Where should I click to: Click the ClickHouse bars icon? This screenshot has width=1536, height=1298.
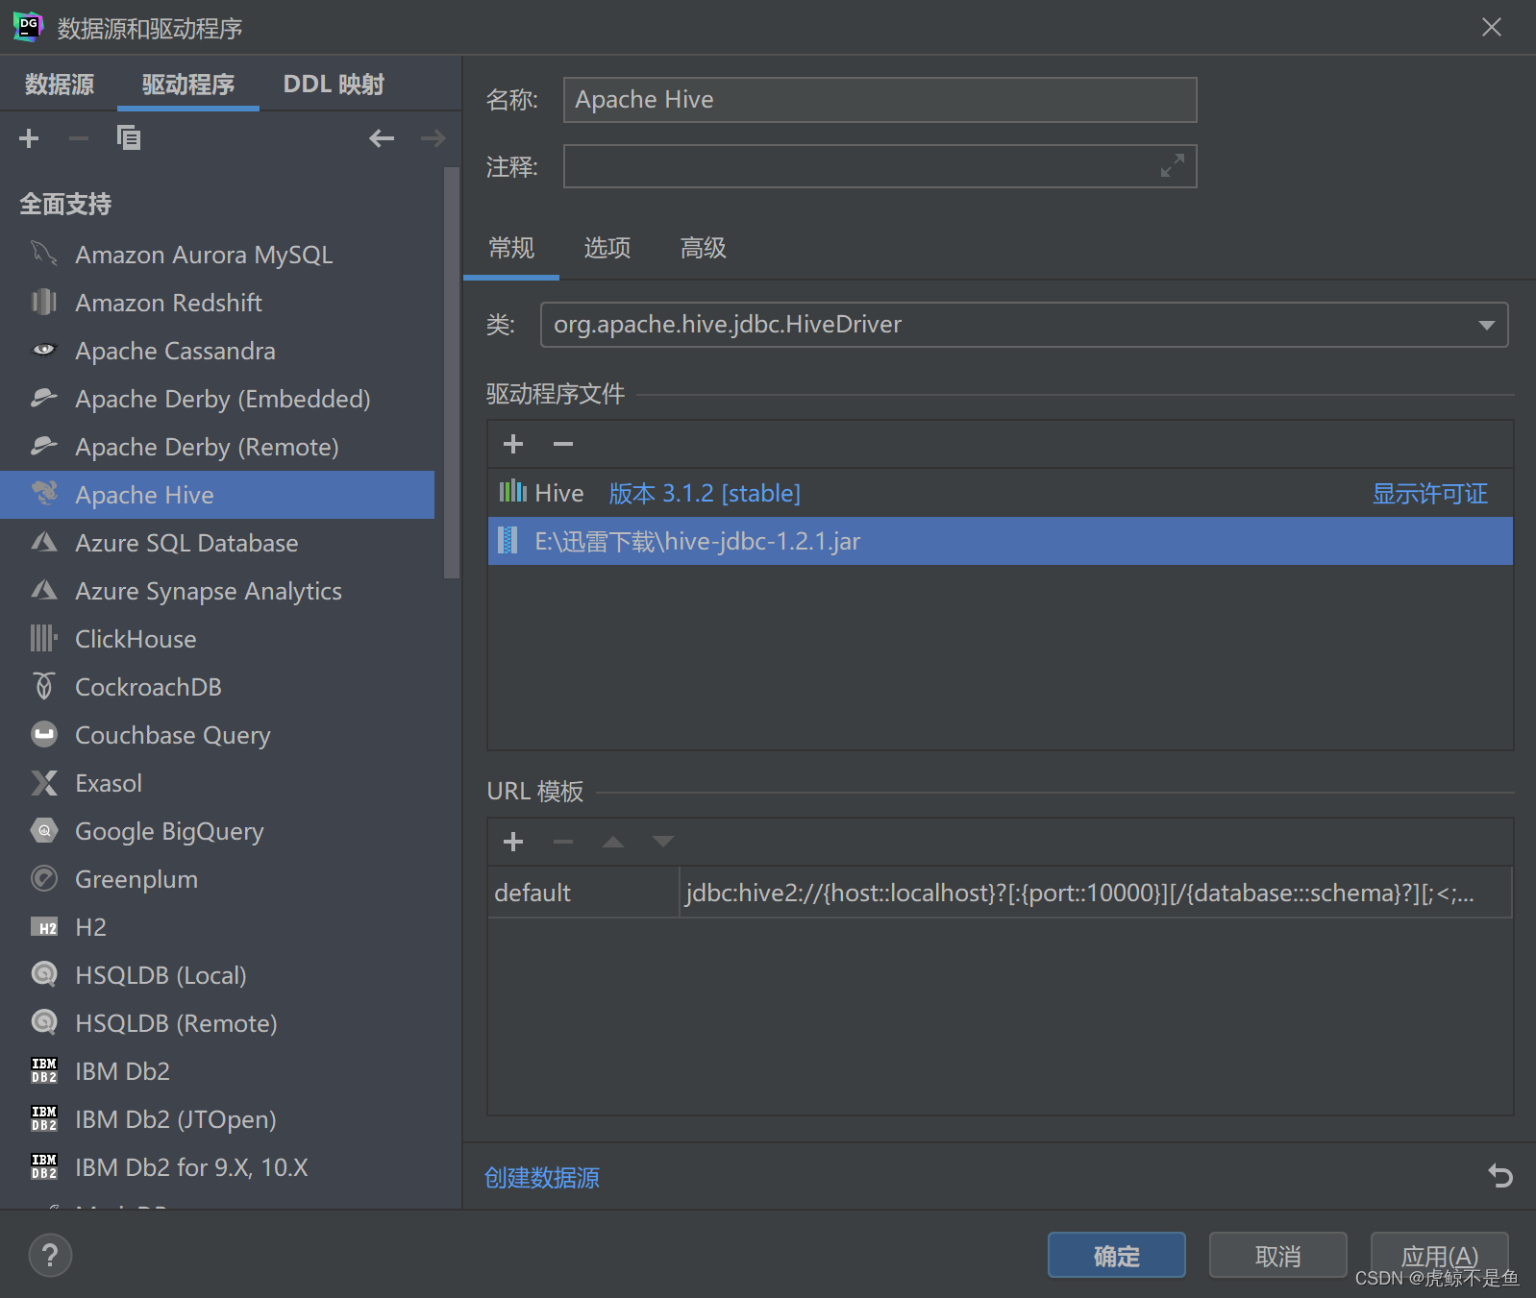[44, 638]
